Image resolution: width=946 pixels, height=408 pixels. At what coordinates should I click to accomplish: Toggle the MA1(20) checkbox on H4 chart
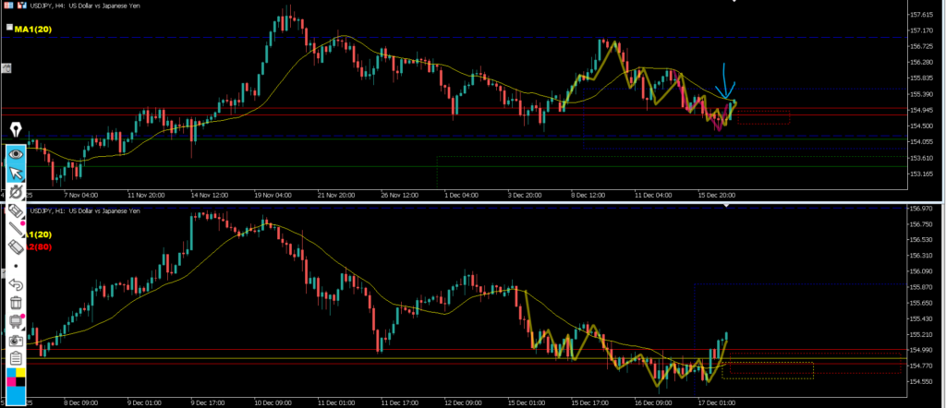[x=8, y=29]
